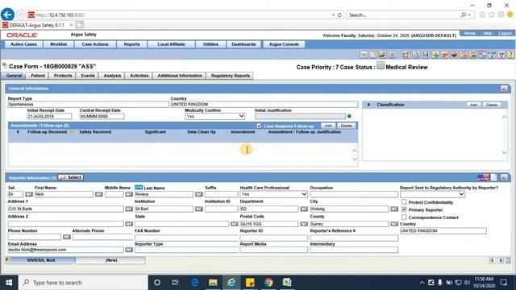The height and width of the screenshot is (290, 516).
Task: Click the browser back button
Action: (x=7, y=14)
